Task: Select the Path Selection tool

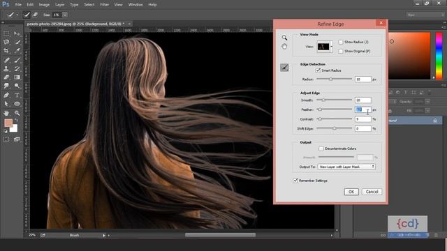Action: [6, 104]
